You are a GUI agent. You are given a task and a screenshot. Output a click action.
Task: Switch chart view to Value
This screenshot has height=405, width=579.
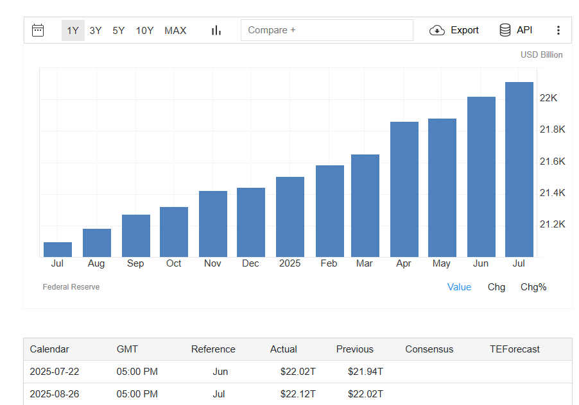(459, 287)
